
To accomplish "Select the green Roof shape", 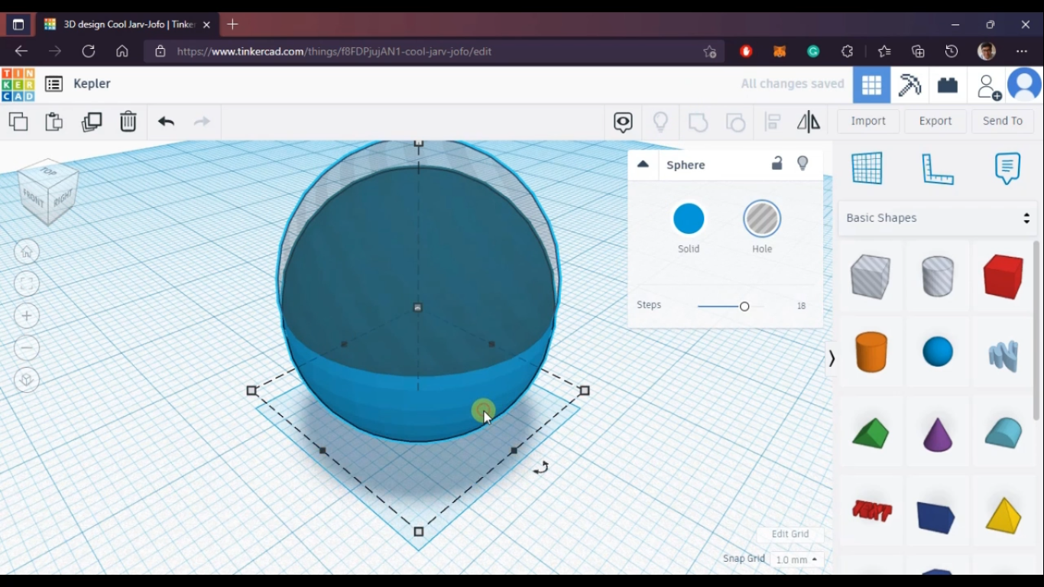I will click(871, 433).
